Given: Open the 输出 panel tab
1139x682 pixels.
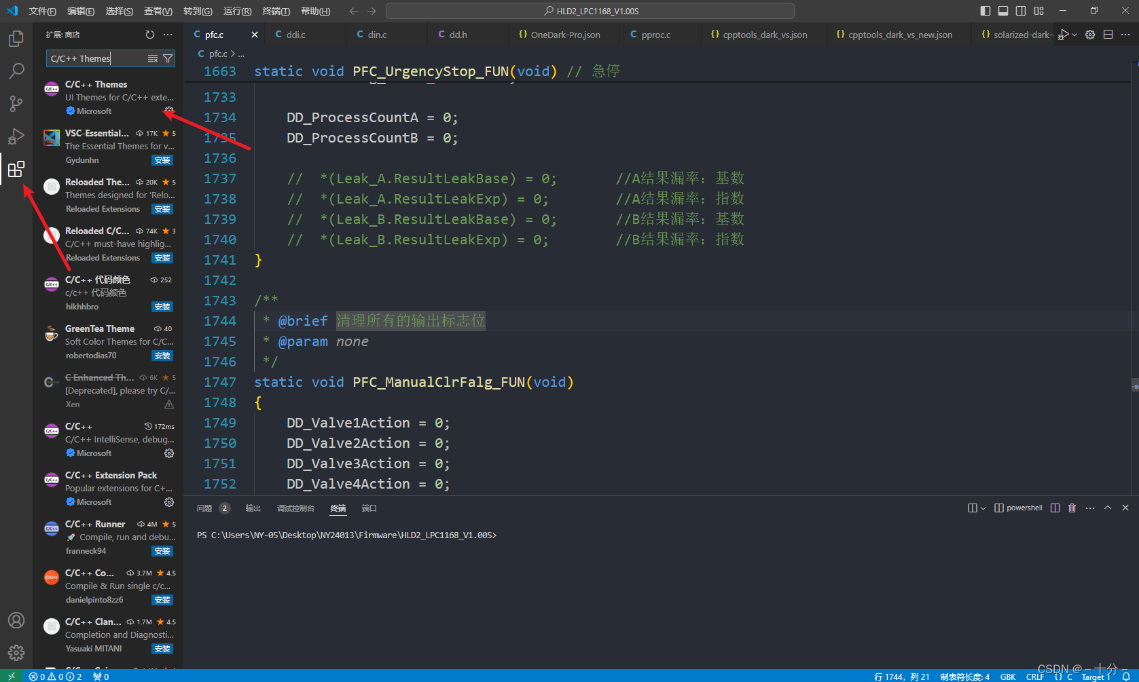Looking at the screenshot, I should point(253,508).
